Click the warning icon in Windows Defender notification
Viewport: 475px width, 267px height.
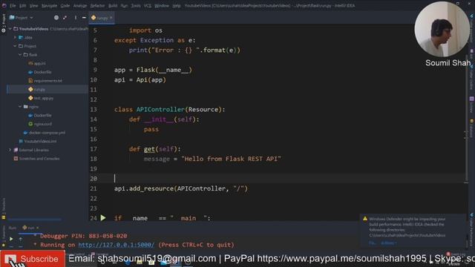[x=365, y=219]
